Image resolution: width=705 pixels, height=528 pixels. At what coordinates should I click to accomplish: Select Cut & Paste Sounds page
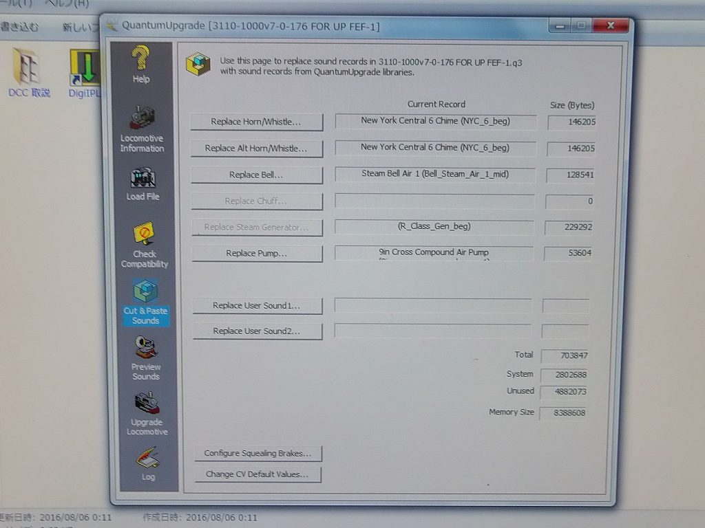click(x=145, y=302)
